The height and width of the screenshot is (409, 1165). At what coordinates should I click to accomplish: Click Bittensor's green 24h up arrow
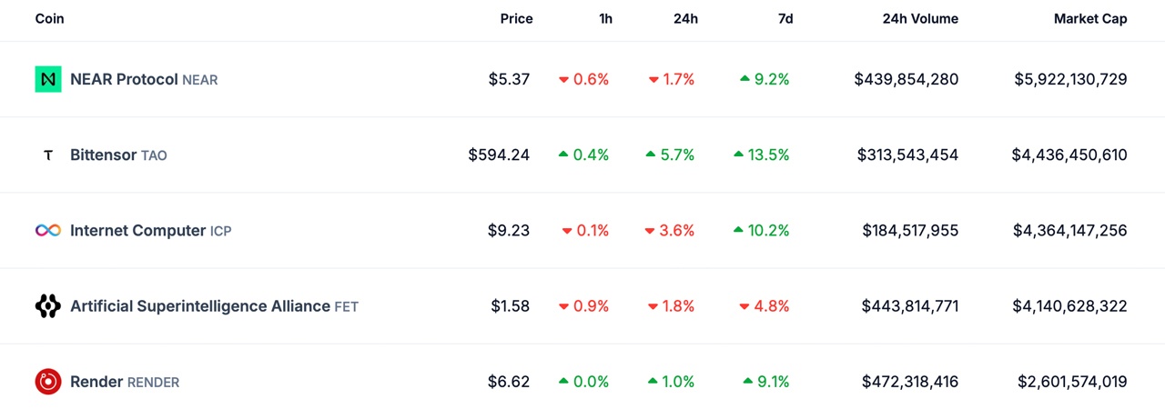click(x=651, y=155)
